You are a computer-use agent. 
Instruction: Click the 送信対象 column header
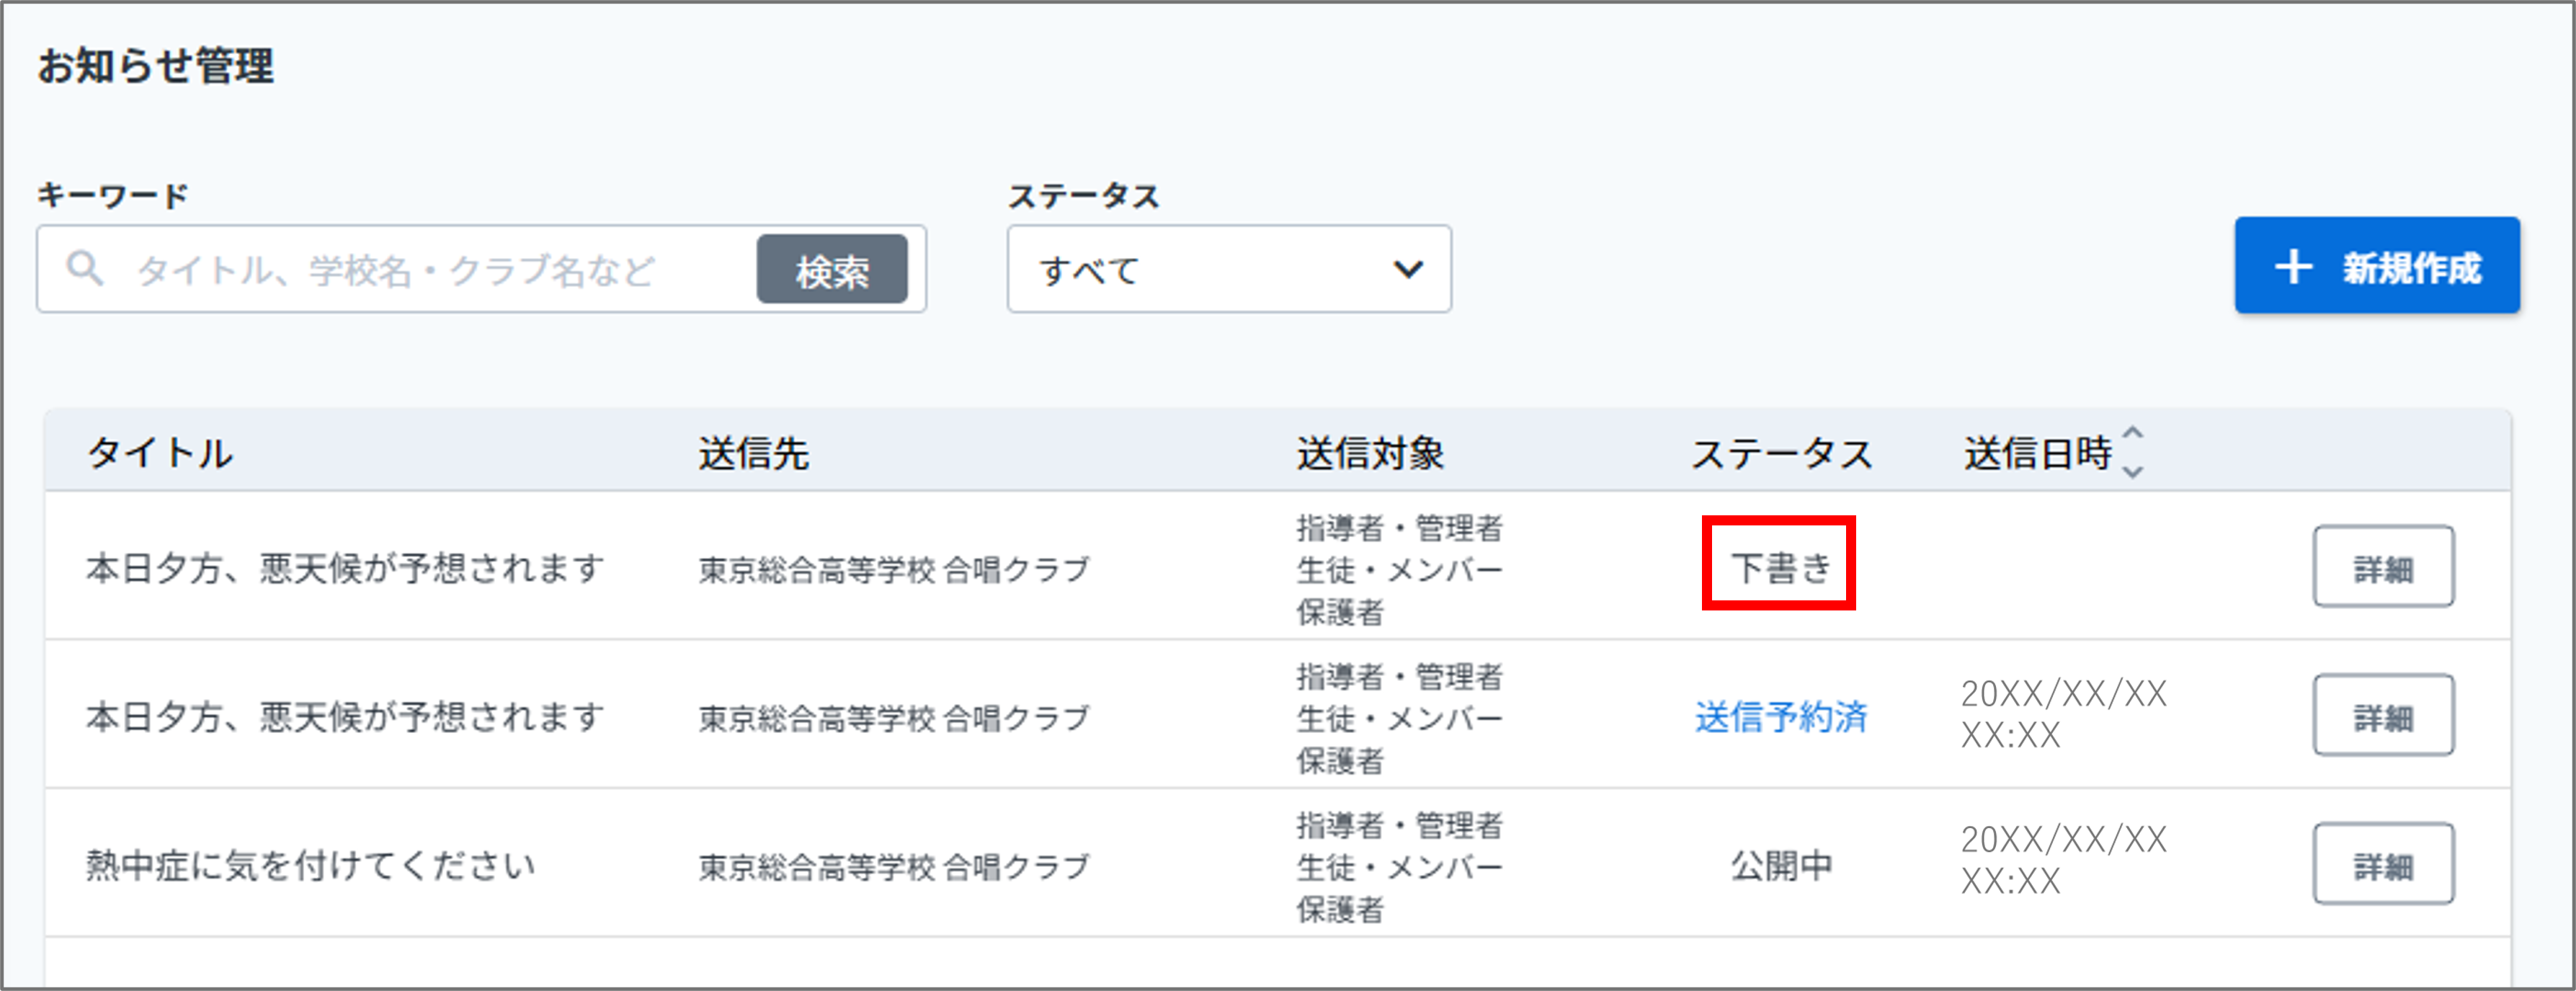pos(1370,453)
